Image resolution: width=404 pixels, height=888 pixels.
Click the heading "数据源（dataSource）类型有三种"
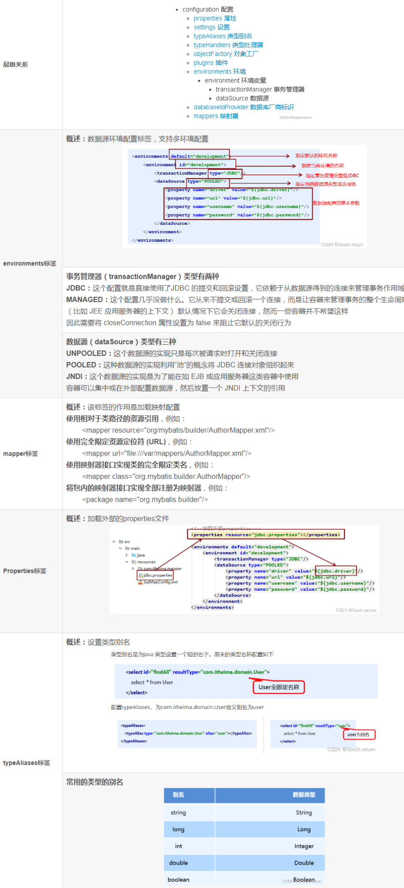(121, 342)
